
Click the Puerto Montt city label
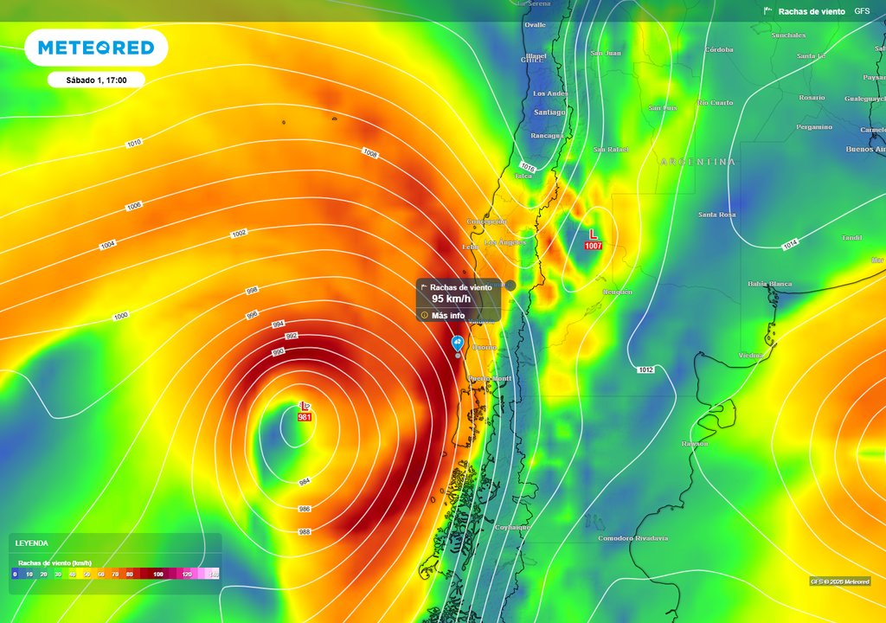490,379
